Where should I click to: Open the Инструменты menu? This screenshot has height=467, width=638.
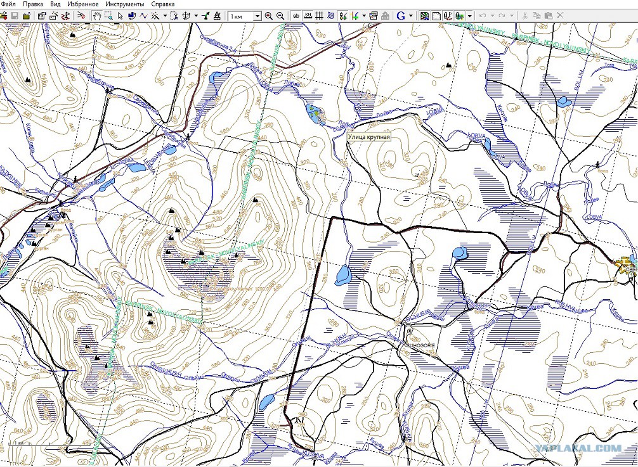pos(124,4)
